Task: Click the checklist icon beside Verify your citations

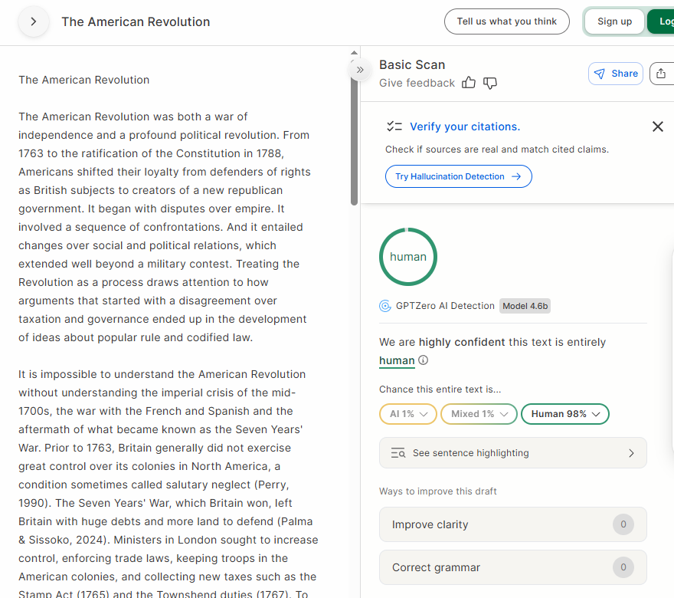Action: (x=394, y=127)
